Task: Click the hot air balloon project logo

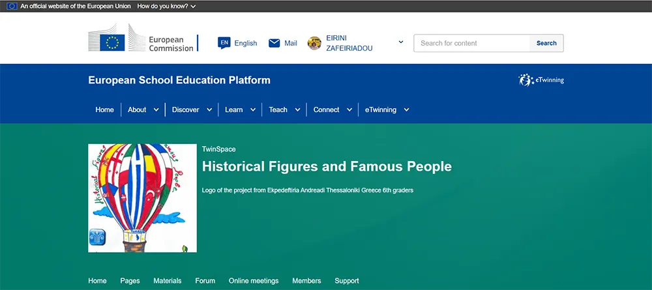Action: (x=142, y=198)
